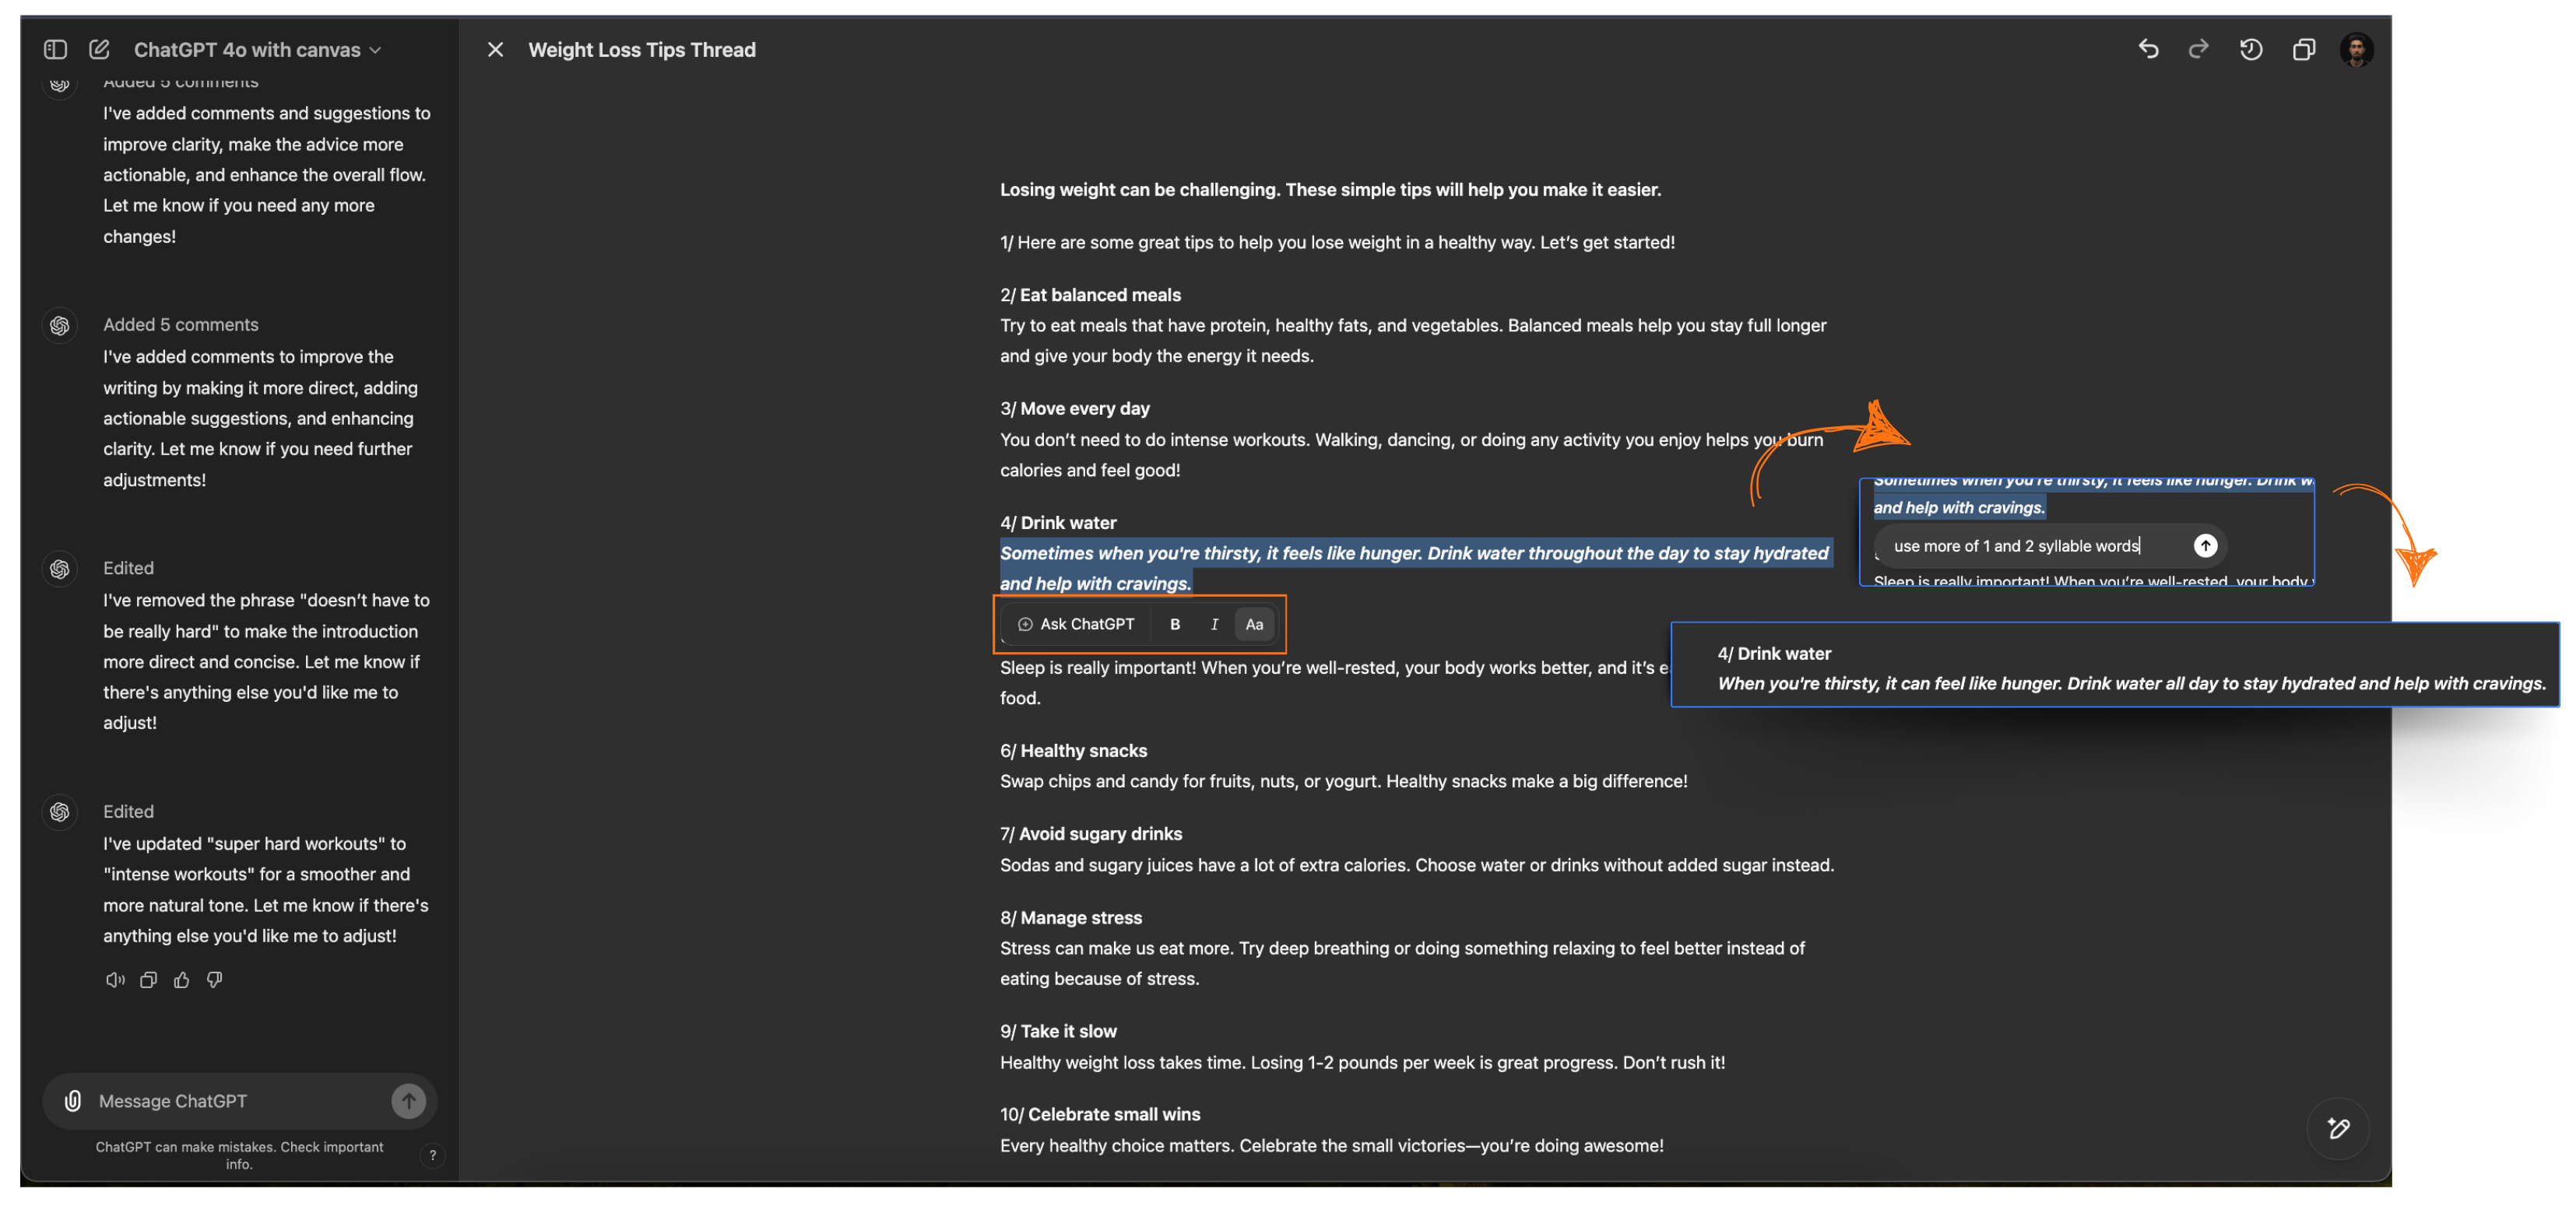2576x1213 pixels.
Task: Click Ask ChatGPT in the selection toolbar
Action: coord(1076,623)
